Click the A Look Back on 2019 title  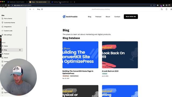110,71
